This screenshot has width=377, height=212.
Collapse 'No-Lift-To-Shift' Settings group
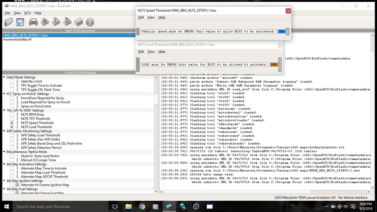point(4,110)
